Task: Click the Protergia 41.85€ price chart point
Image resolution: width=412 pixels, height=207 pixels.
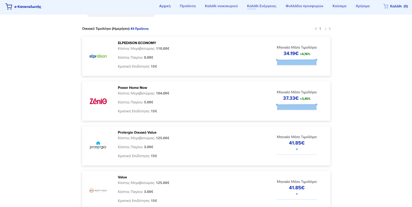Action: (297, 149)
